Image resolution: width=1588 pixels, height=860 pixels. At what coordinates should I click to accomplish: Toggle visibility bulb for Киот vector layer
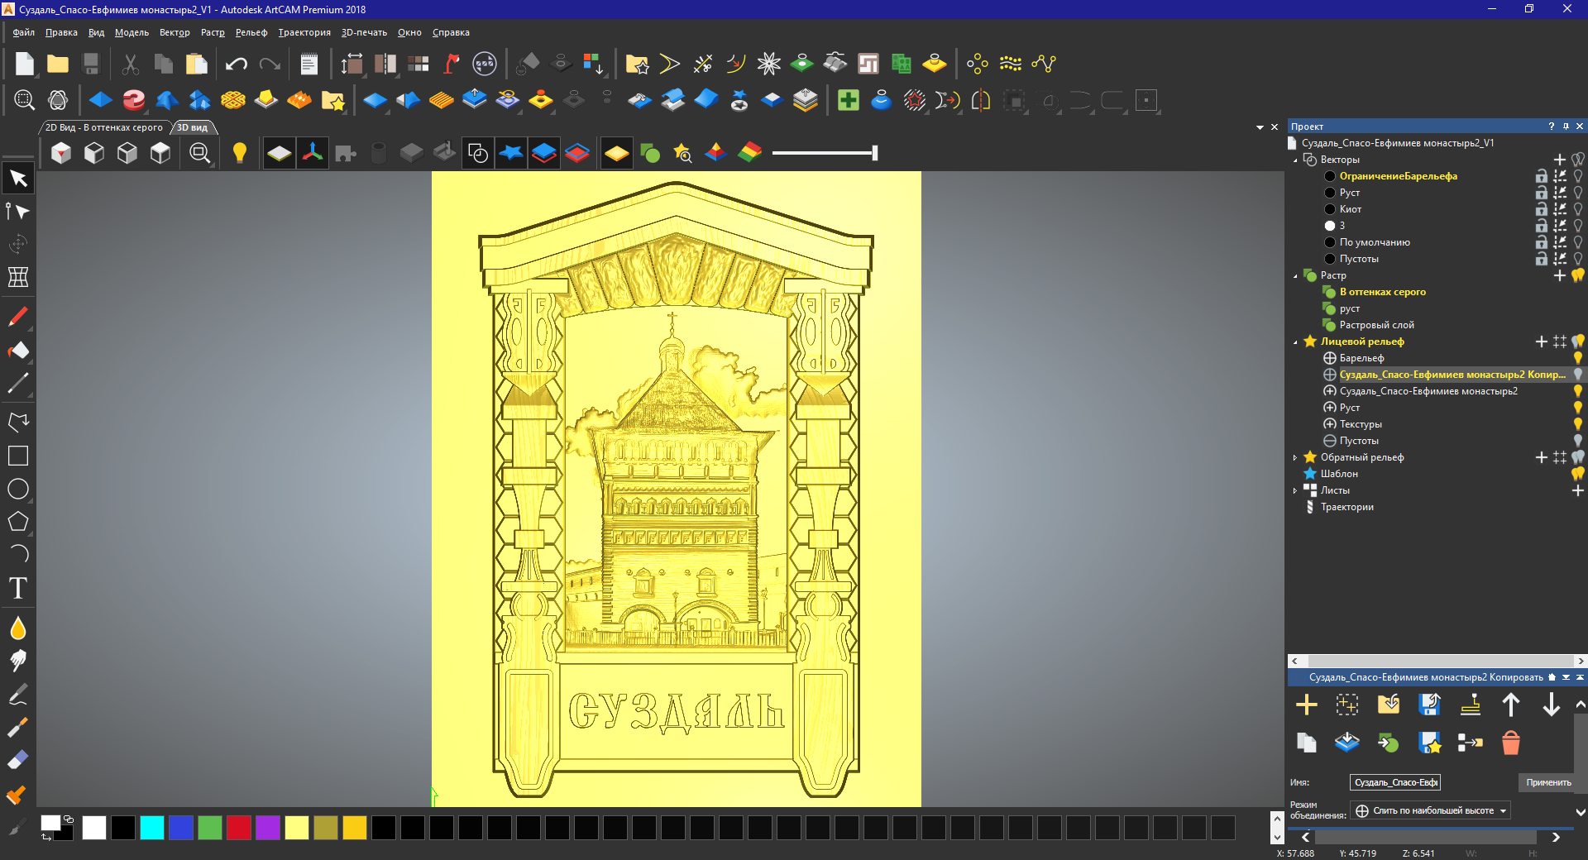coord(1577,209)
